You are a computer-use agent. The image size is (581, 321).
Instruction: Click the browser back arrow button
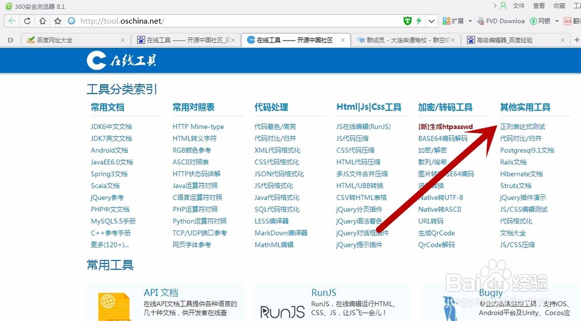click(12, 21)
